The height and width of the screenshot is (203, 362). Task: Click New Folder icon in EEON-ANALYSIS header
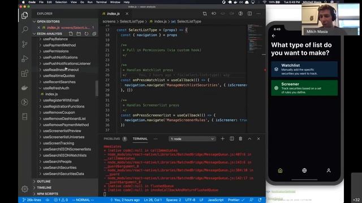pos(79,34)
